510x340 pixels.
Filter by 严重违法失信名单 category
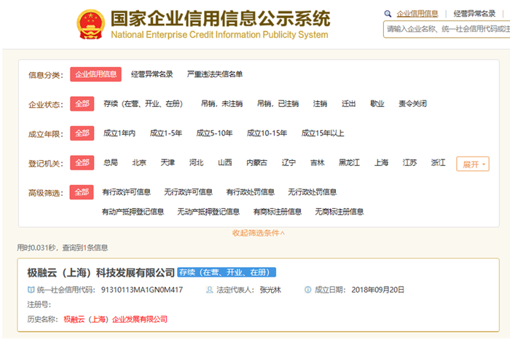coord(215,74)
